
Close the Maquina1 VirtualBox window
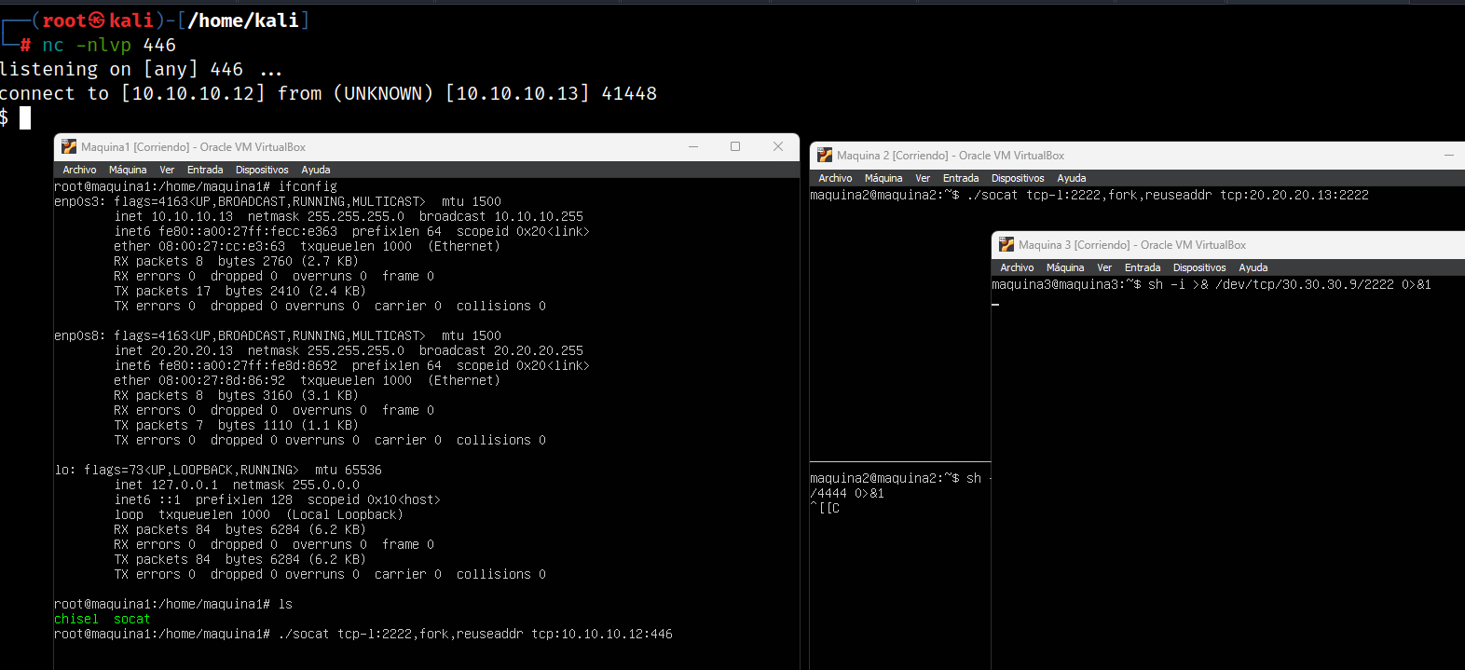point(778,146)
